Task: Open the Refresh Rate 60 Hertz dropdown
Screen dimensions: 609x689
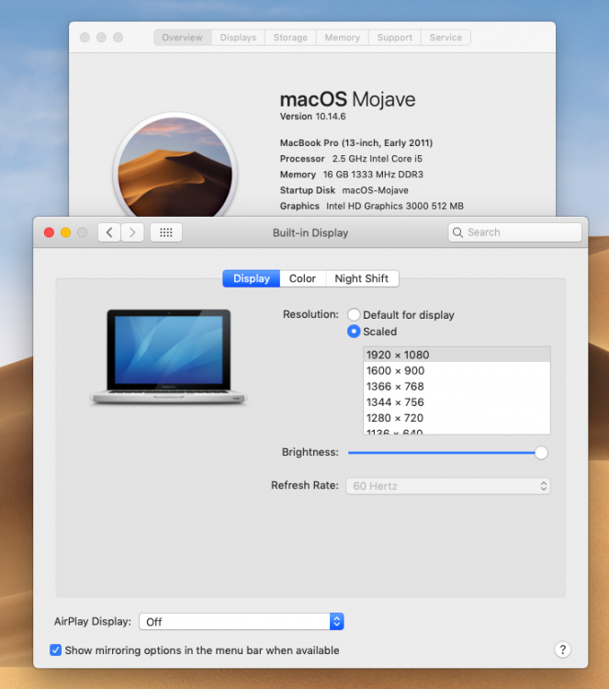Action: (447, 486)
